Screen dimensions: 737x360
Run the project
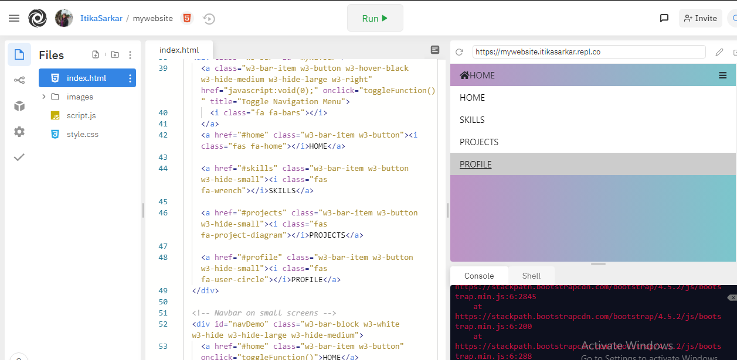[375, 18]
